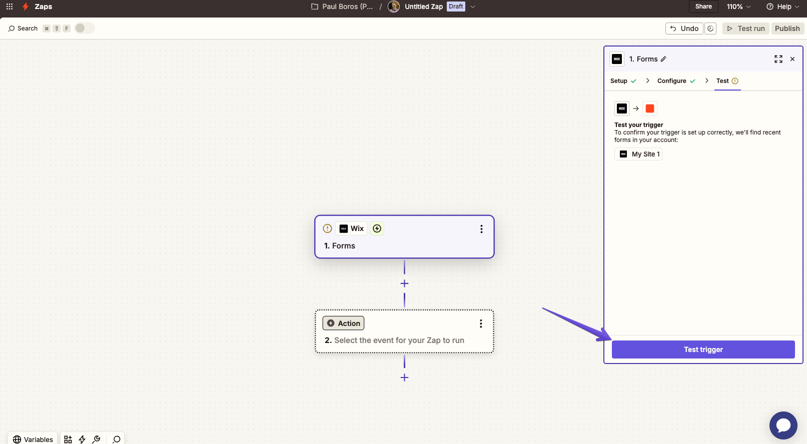Viewport: 807px width, 444px height.
Task: Click the My Site 1 account chip
Action: pyautogui.click(x=638, y=154)
